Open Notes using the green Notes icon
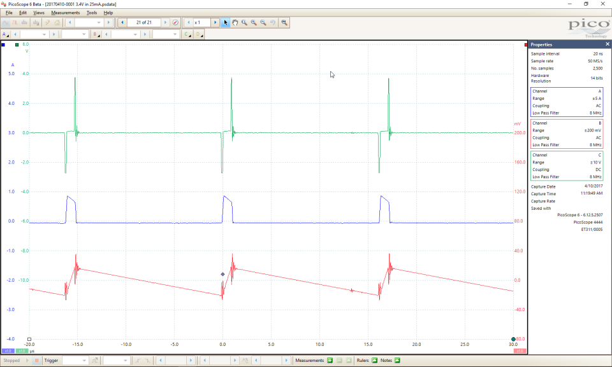The width and height of the screenshot is (612, 367). click(x=397, y=361)
